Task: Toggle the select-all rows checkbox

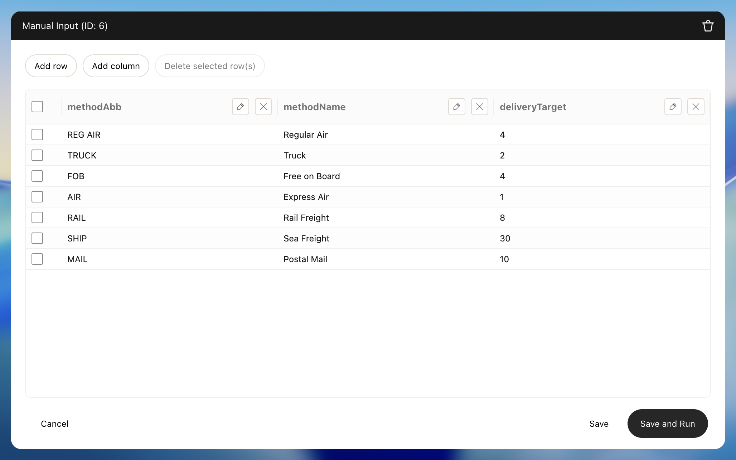Action: point(37,107)
